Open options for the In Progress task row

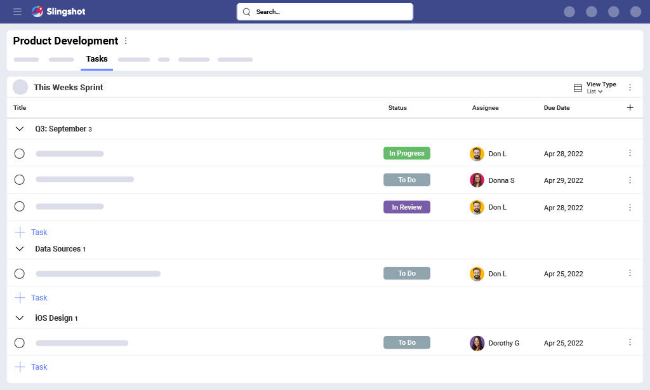pyautogui.click(x=630, y=153)
